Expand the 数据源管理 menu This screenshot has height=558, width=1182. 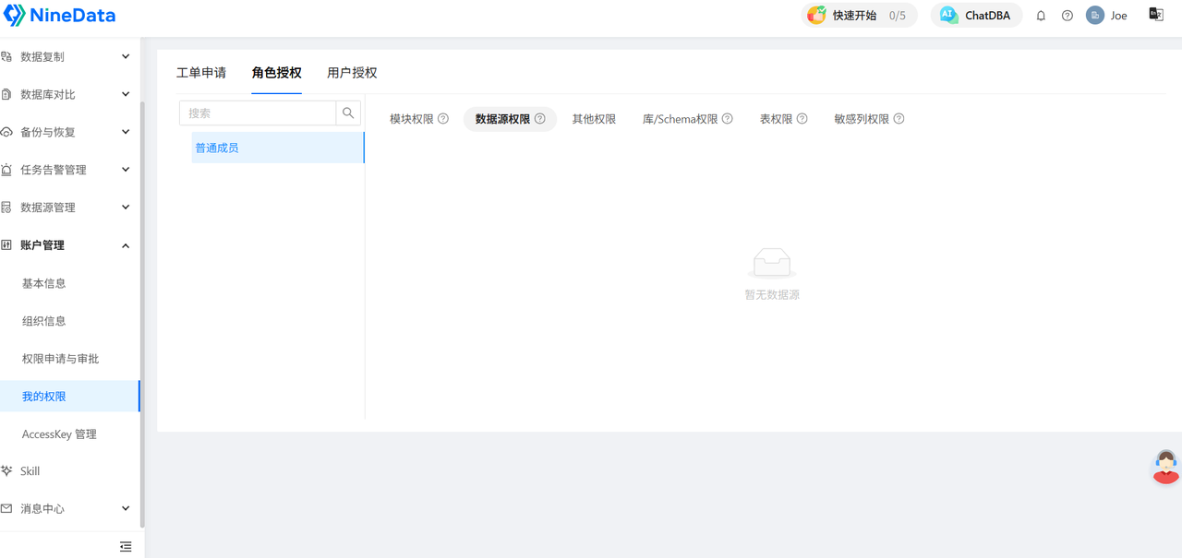tap(126, 208)
